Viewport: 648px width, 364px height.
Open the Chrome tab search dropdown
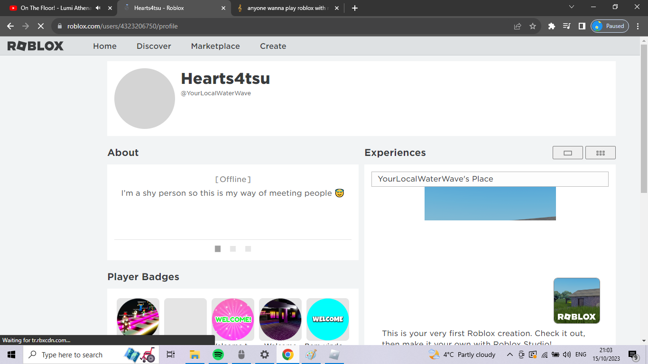click(572, 7)
